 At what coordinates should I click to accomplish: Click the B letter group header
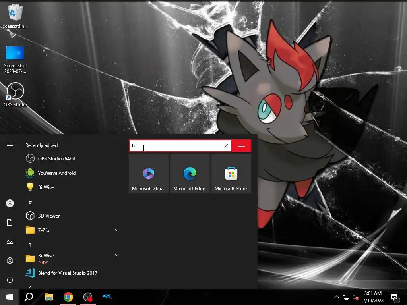click(30, 245)
